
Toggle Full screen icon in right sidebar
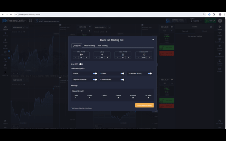220,122
